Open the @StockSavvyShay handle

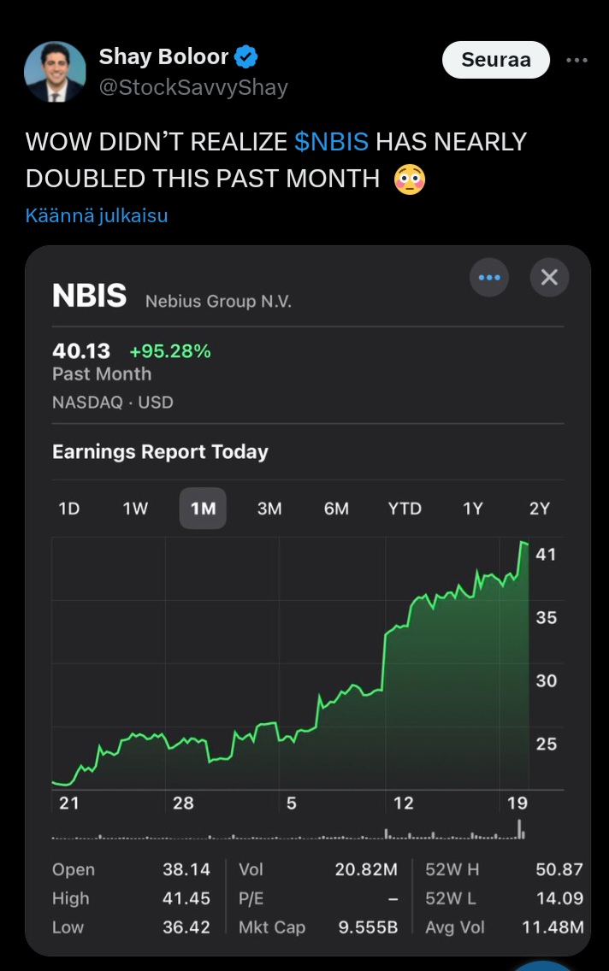pyautogui.click(x=193, y=87)
